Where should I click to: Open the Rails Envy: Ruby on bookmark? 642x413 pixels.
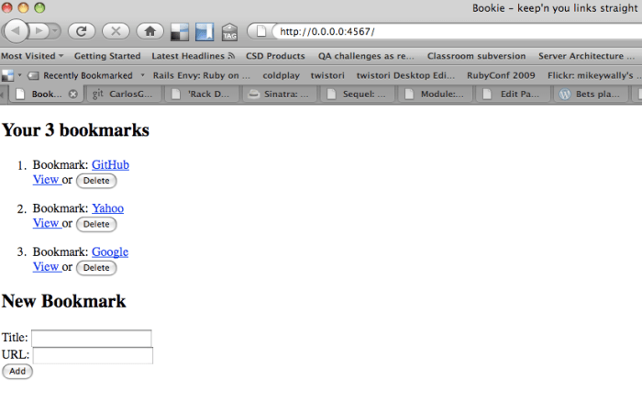(201, 75)
